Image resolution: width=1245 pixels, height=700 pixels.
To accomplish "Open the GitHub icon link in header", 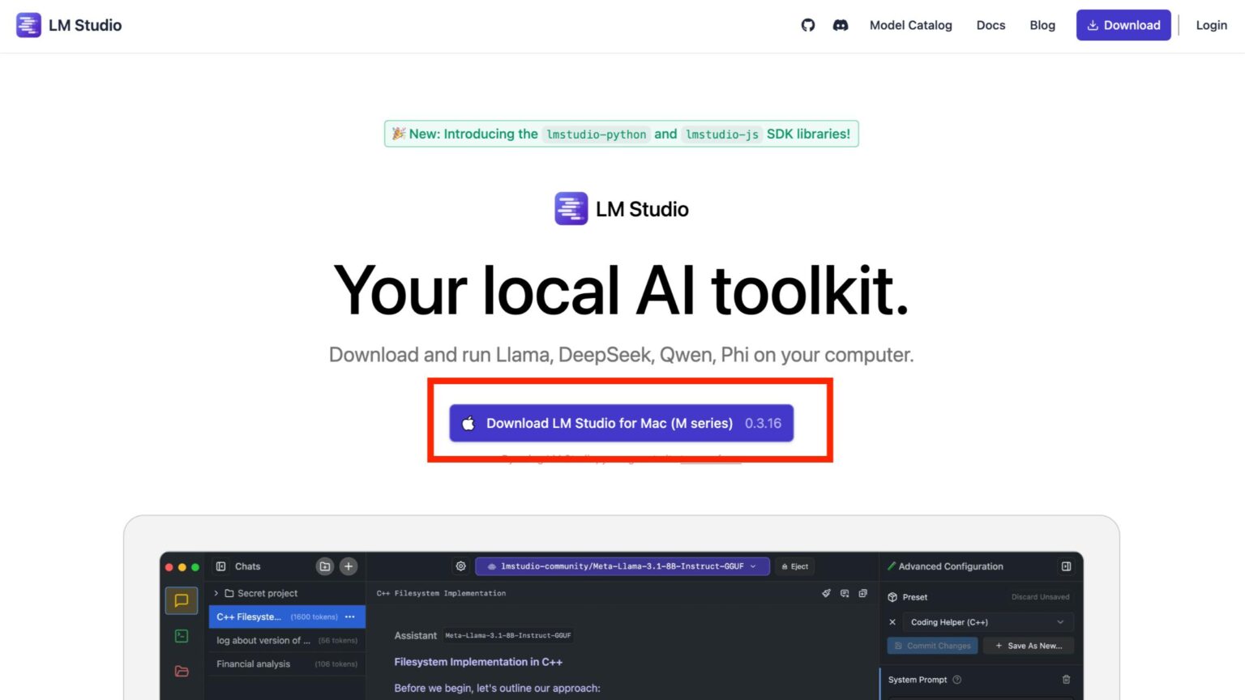I will (807, 25).
